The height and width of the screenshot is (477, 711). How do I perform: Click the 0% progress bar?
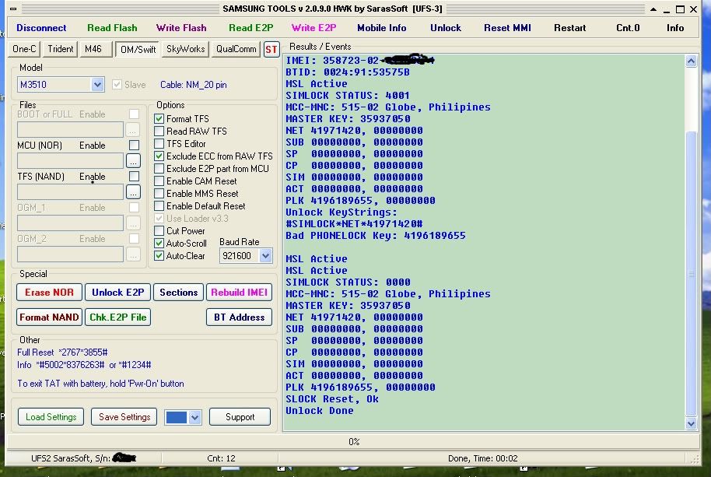354,442
